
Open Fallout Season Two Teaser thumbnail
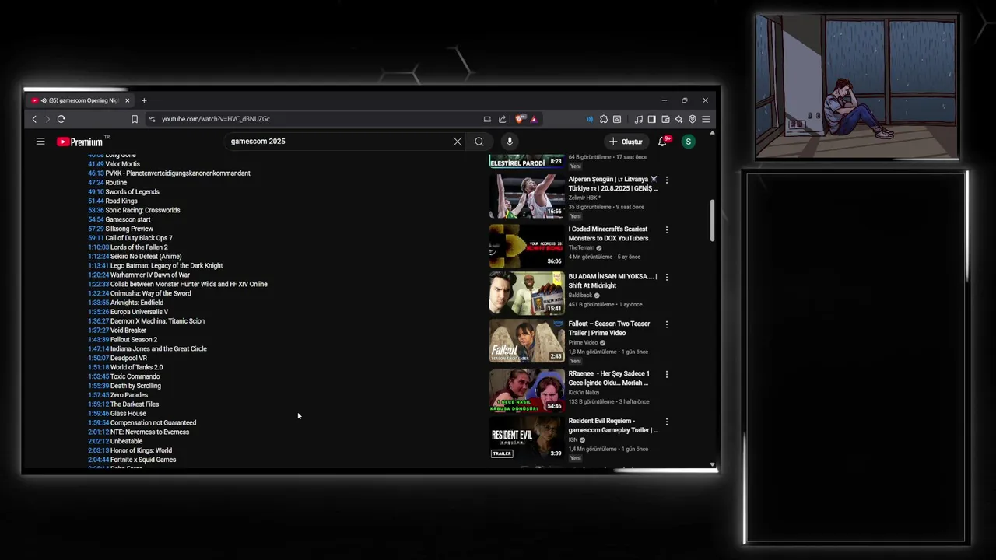click(527, 341)
